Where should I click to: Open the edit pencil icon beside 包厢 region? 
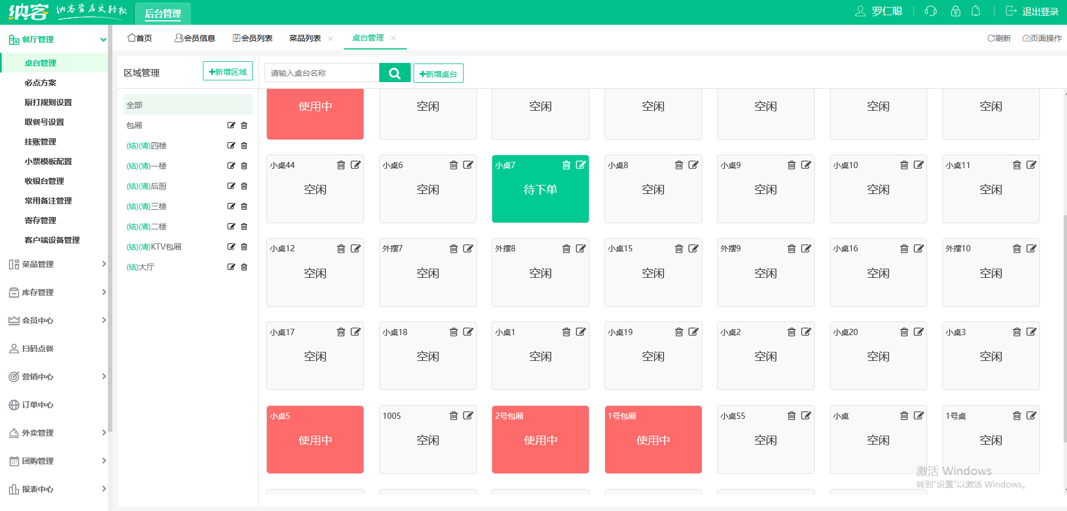(231, 125)
